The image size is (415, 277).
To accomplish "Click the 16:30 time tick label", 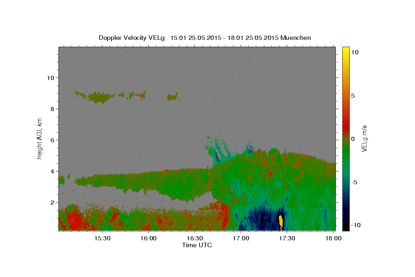I will pos(195,239).
